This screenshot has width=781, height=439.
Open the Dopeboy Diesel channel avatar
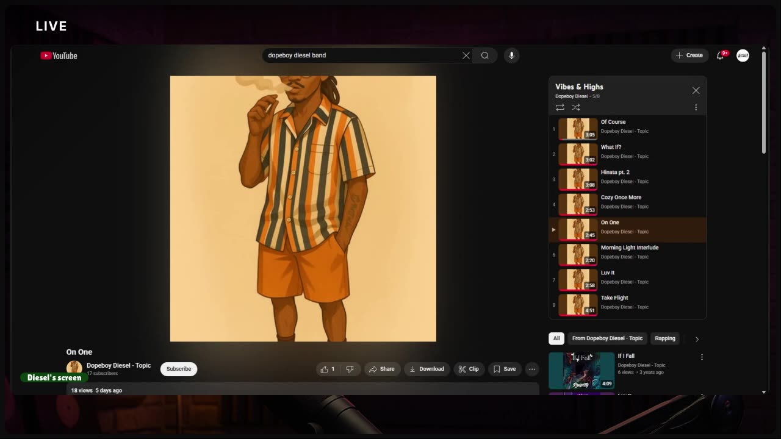tap(74, 368)
